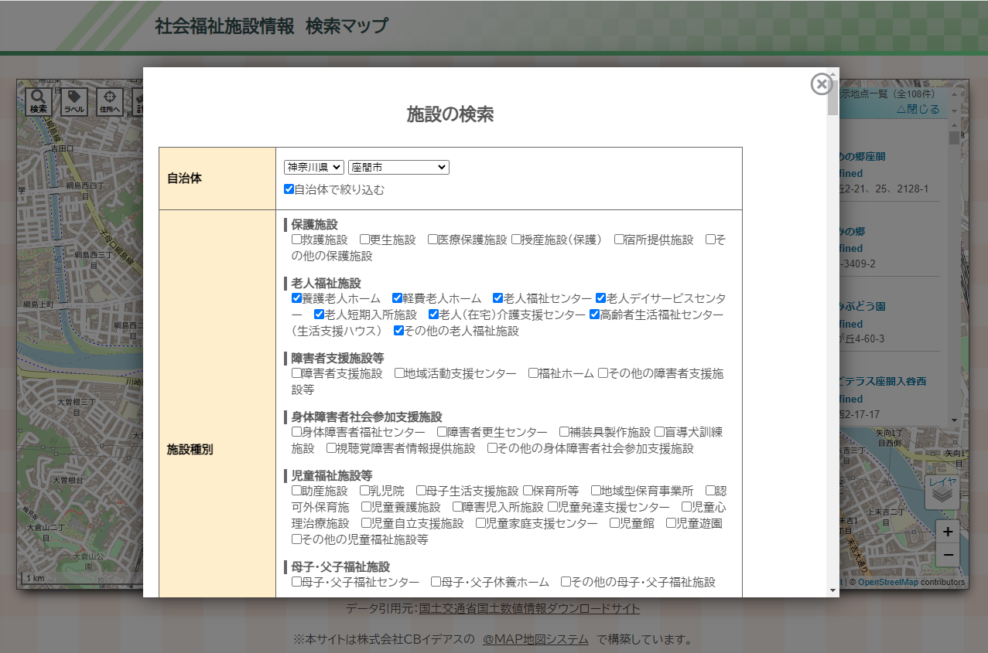Close the 施設の検索 dialog with X
This screenshot has width=988, height=653.
pos(821,84)
